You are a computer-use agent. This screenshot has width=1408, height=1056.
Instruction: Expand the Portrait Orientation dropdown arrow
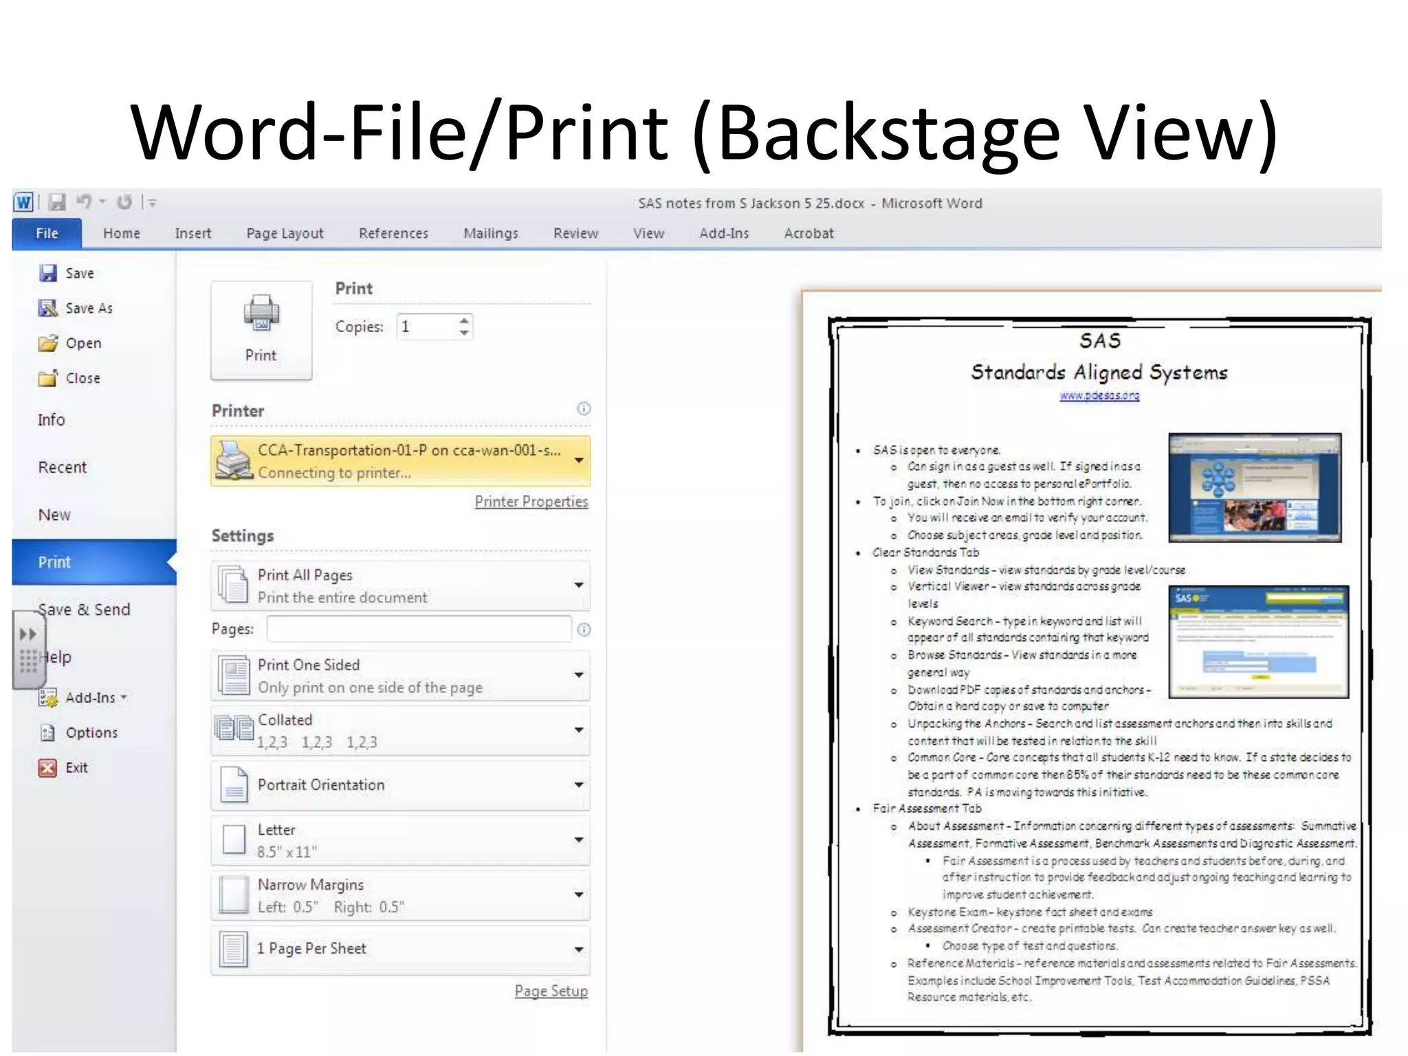pos(579,785)
